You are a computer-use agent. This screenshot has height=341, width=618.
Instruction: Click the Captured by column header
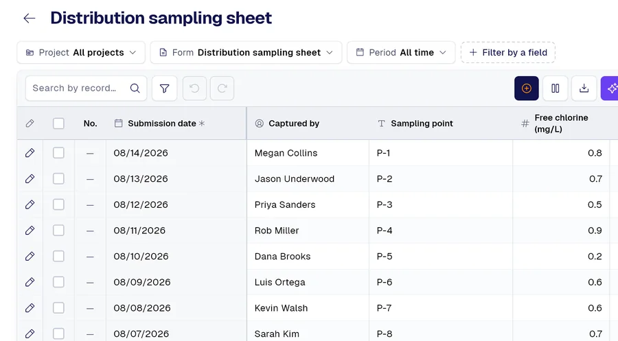point(308,124)
